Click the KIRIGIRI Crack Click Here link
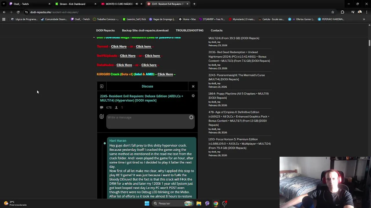 165,74
